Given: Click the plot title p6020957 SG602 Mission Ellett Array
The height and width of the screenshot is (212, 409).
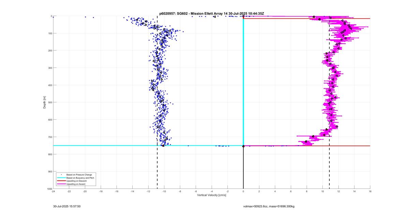Looking at the screenshot, I should 211,14.
